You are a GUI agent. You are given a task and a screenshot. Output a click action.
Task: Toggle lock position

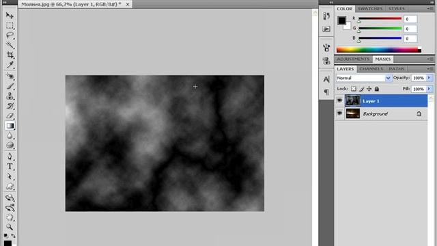369,89
